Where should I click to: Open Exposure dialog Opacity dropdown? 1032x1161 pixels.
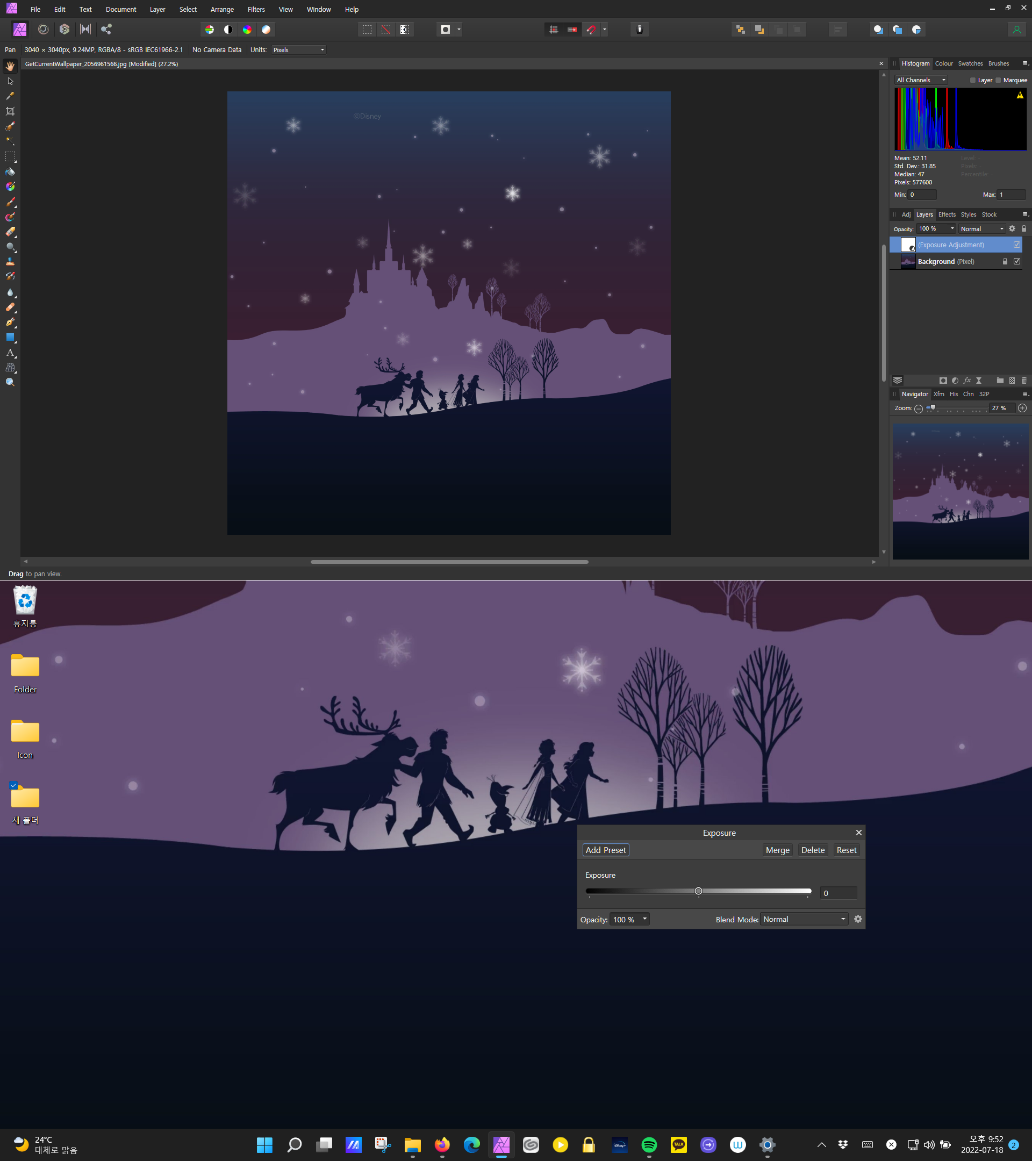coord(644,919)
